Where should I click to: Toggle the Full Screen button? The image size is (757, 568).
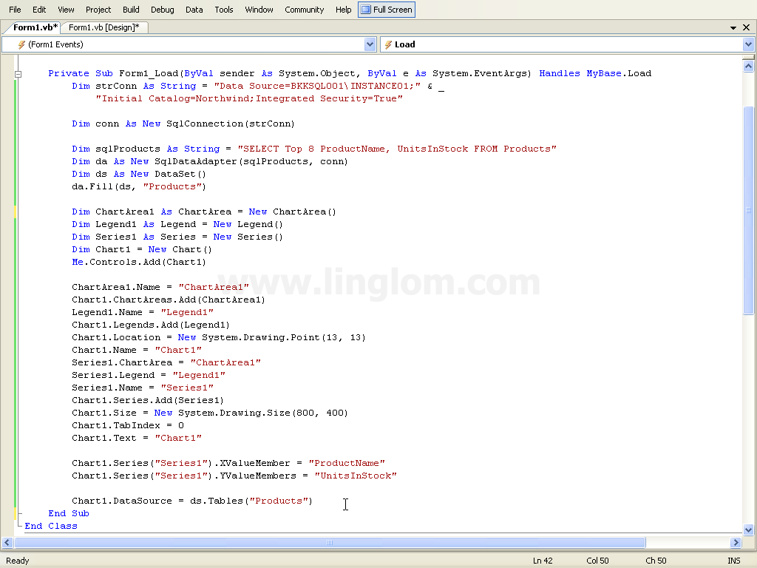click(x=386, y=10)
